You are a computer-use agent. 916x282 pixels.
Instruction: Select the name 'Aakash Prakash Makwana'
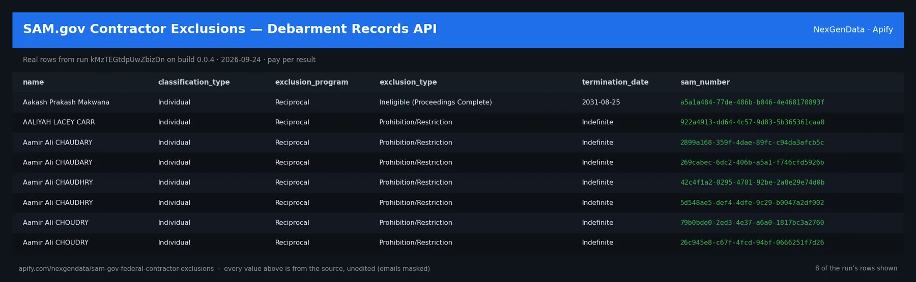click(x=66, y=102)
